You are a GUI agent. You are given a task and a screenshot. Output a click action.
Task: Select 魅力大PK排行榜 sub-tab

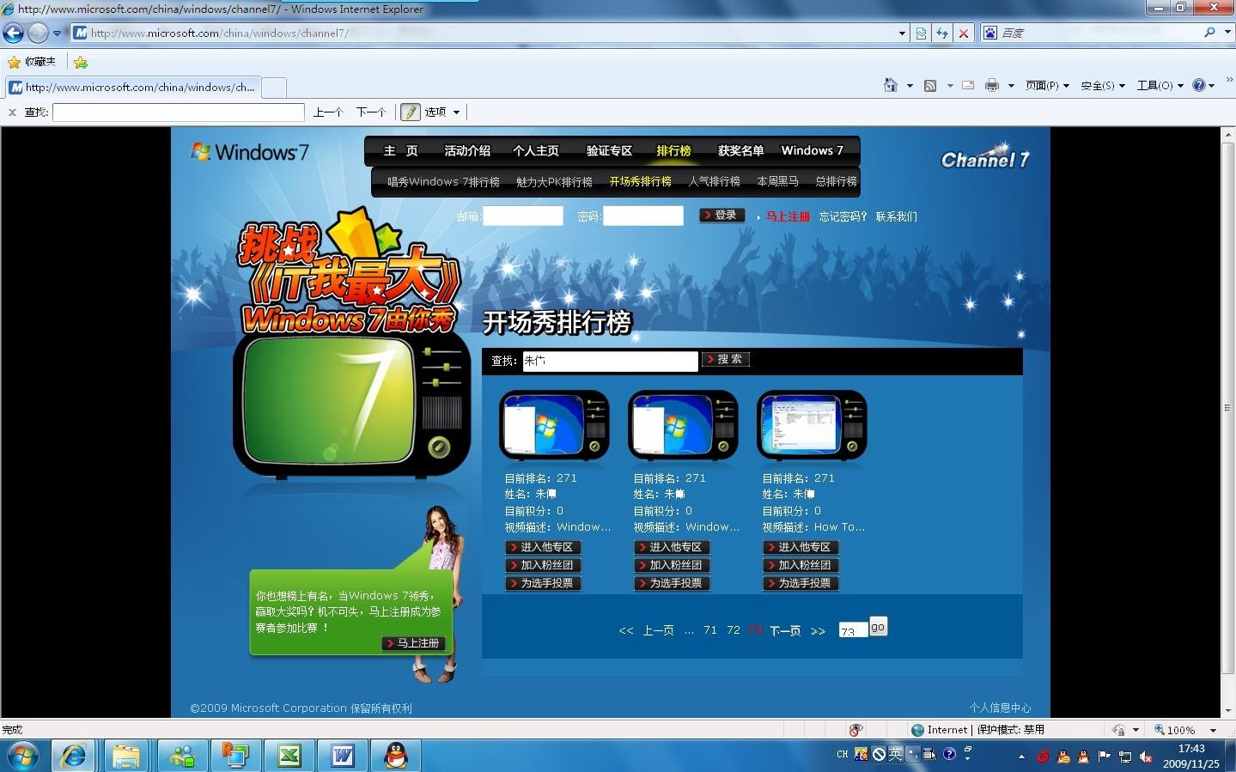554,182
